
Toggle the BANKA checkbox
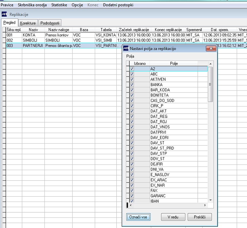pyautogui.click(x=132, y=85)
